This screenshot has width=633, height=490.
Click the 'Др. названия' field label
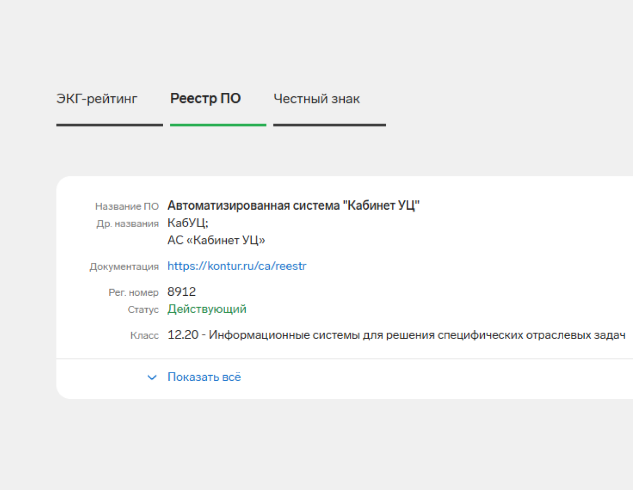click(127, 224)
